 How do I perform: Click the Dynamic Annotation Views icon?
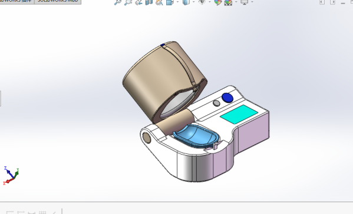point(159,2)
